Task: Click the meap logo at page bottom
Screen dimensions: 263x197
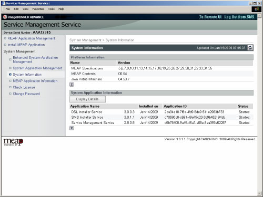Action: pos(13,142)
